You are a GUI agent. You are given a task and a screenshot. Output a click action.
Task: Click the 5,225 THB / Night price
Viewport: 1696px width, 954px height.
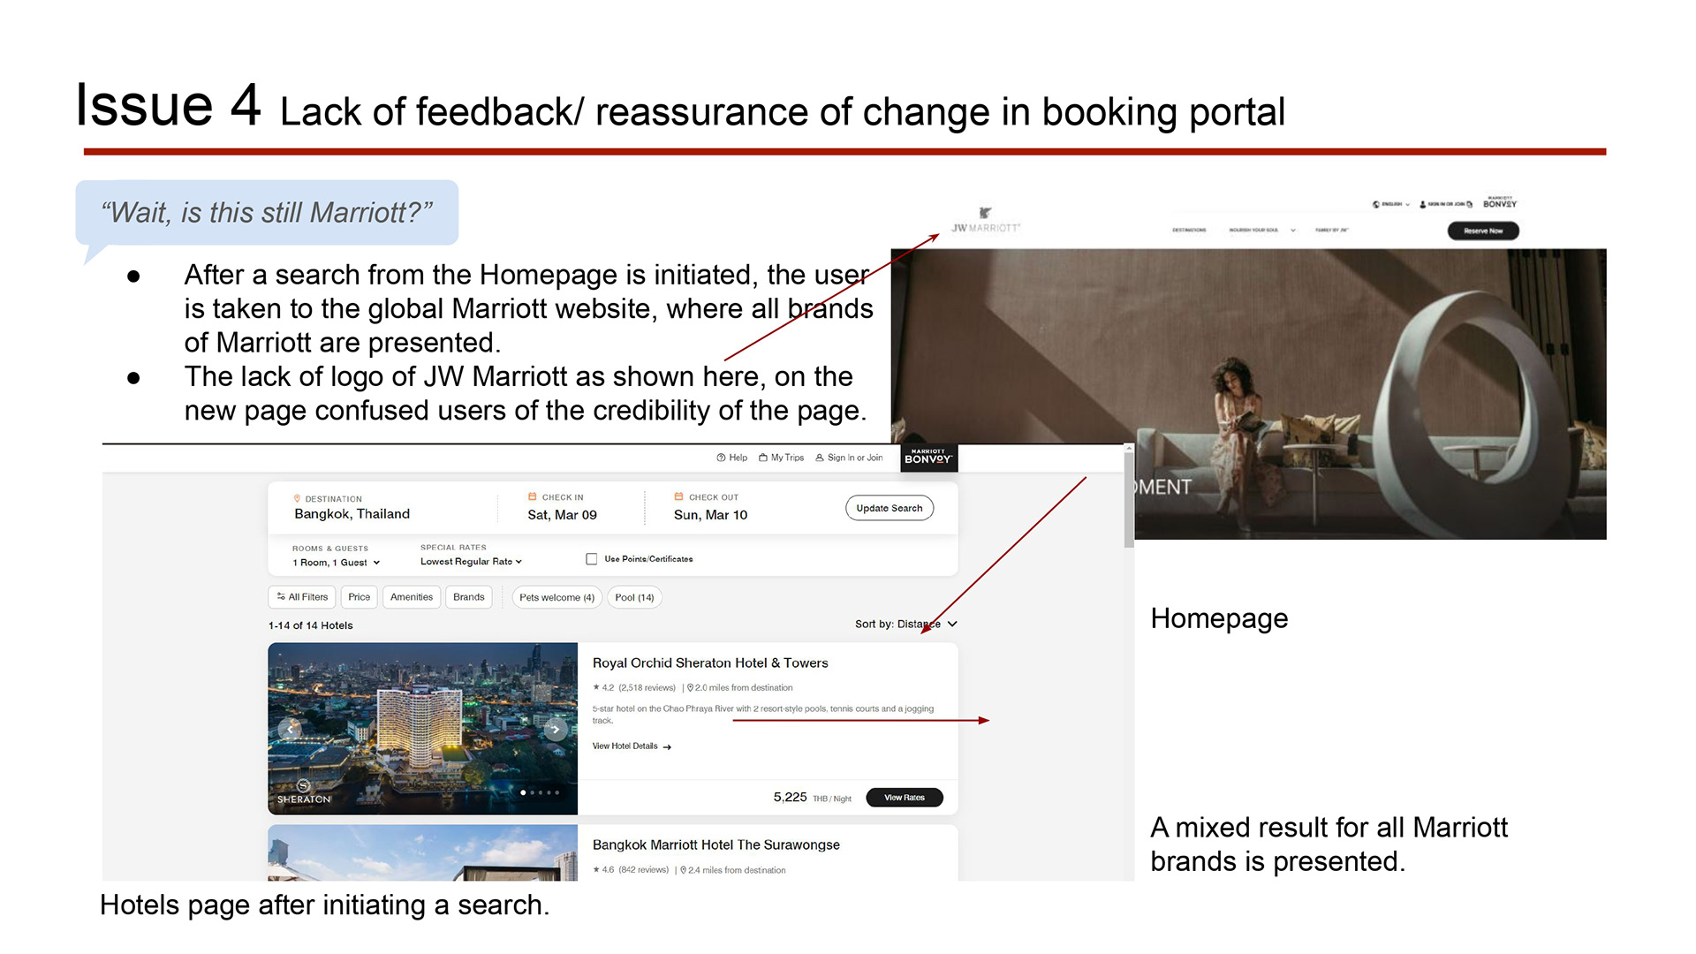click(813, 798)
